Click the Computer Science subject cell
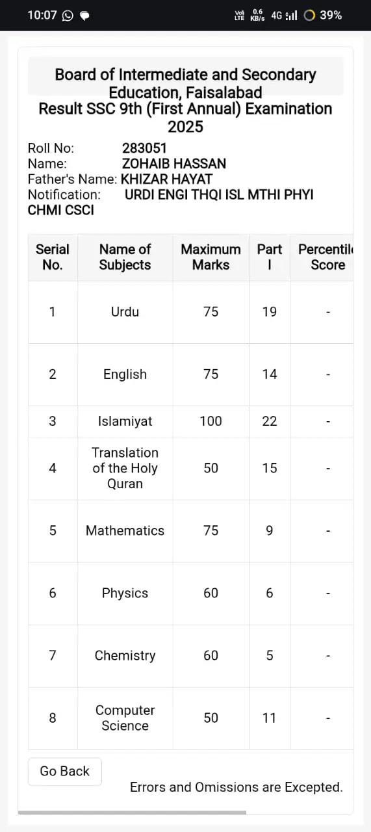The width and height of the screenshot is (371, 832). (x=125, y=718)
